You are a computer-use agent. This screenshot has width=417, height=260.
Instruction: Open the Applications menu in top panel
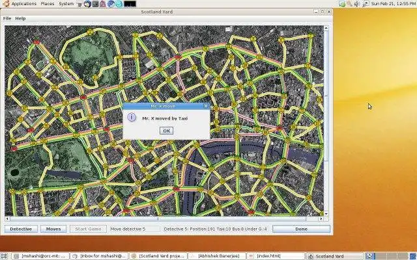[23, 4]
